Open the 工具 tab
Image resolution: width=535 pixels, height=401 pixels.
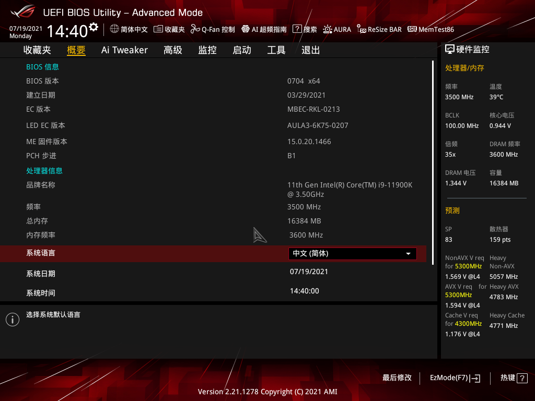click(x=276, y=50)
